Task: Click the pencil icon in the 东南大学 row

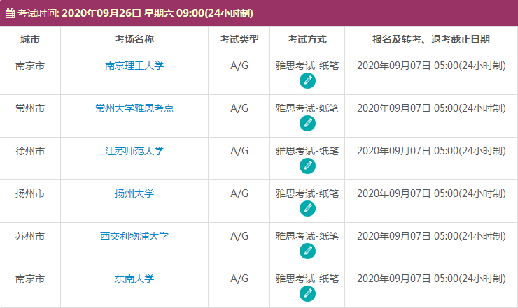Action: (x=307, y=293)
